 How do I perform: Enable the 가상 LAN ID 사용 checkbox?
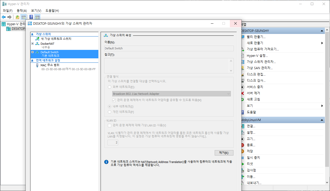pyautogui.click(x=110, y=125)
